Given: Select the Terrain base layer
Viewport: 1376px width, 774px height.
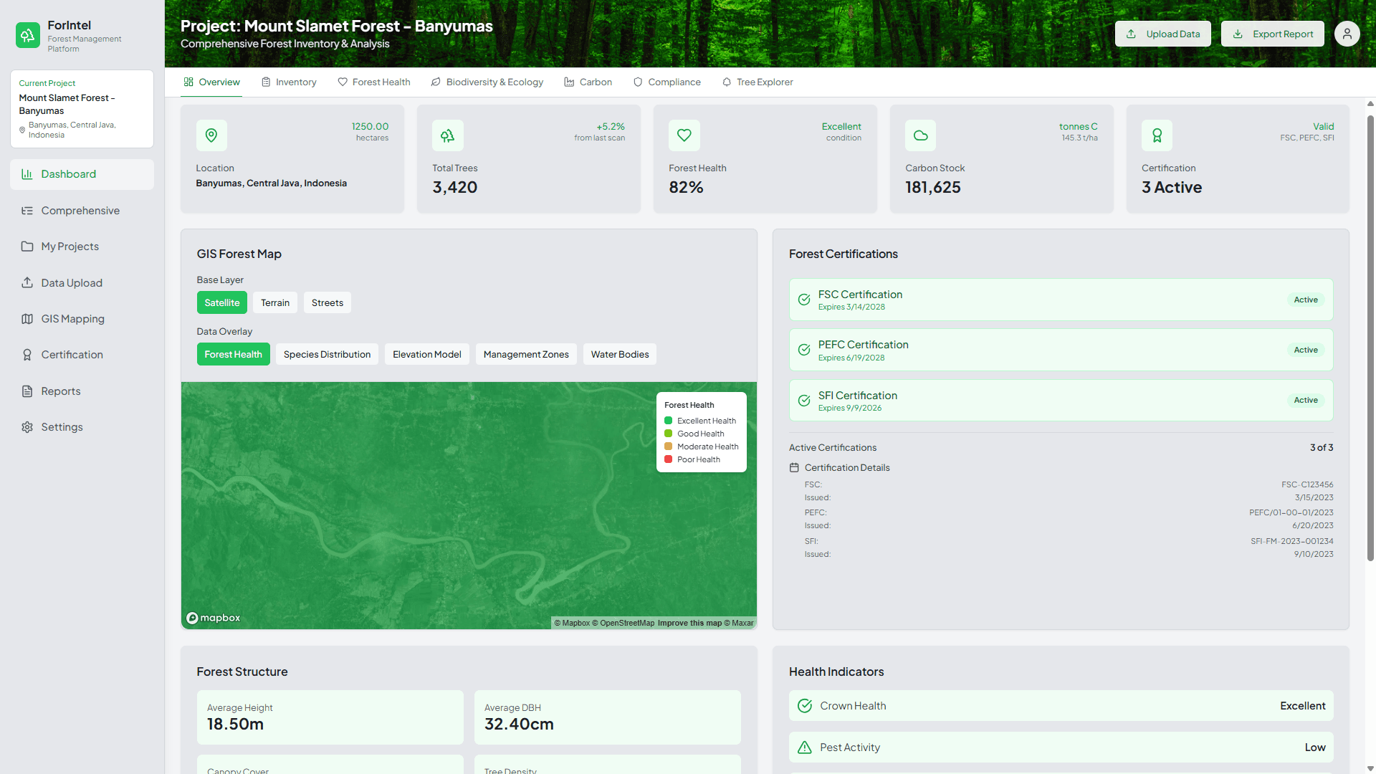Looking at the screenshot, I should point(275,302).
